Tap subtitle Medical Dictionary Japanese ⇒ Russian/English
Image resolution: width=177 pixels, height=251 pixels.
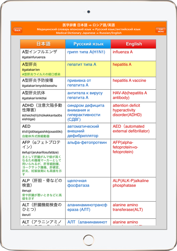[89, 33]
